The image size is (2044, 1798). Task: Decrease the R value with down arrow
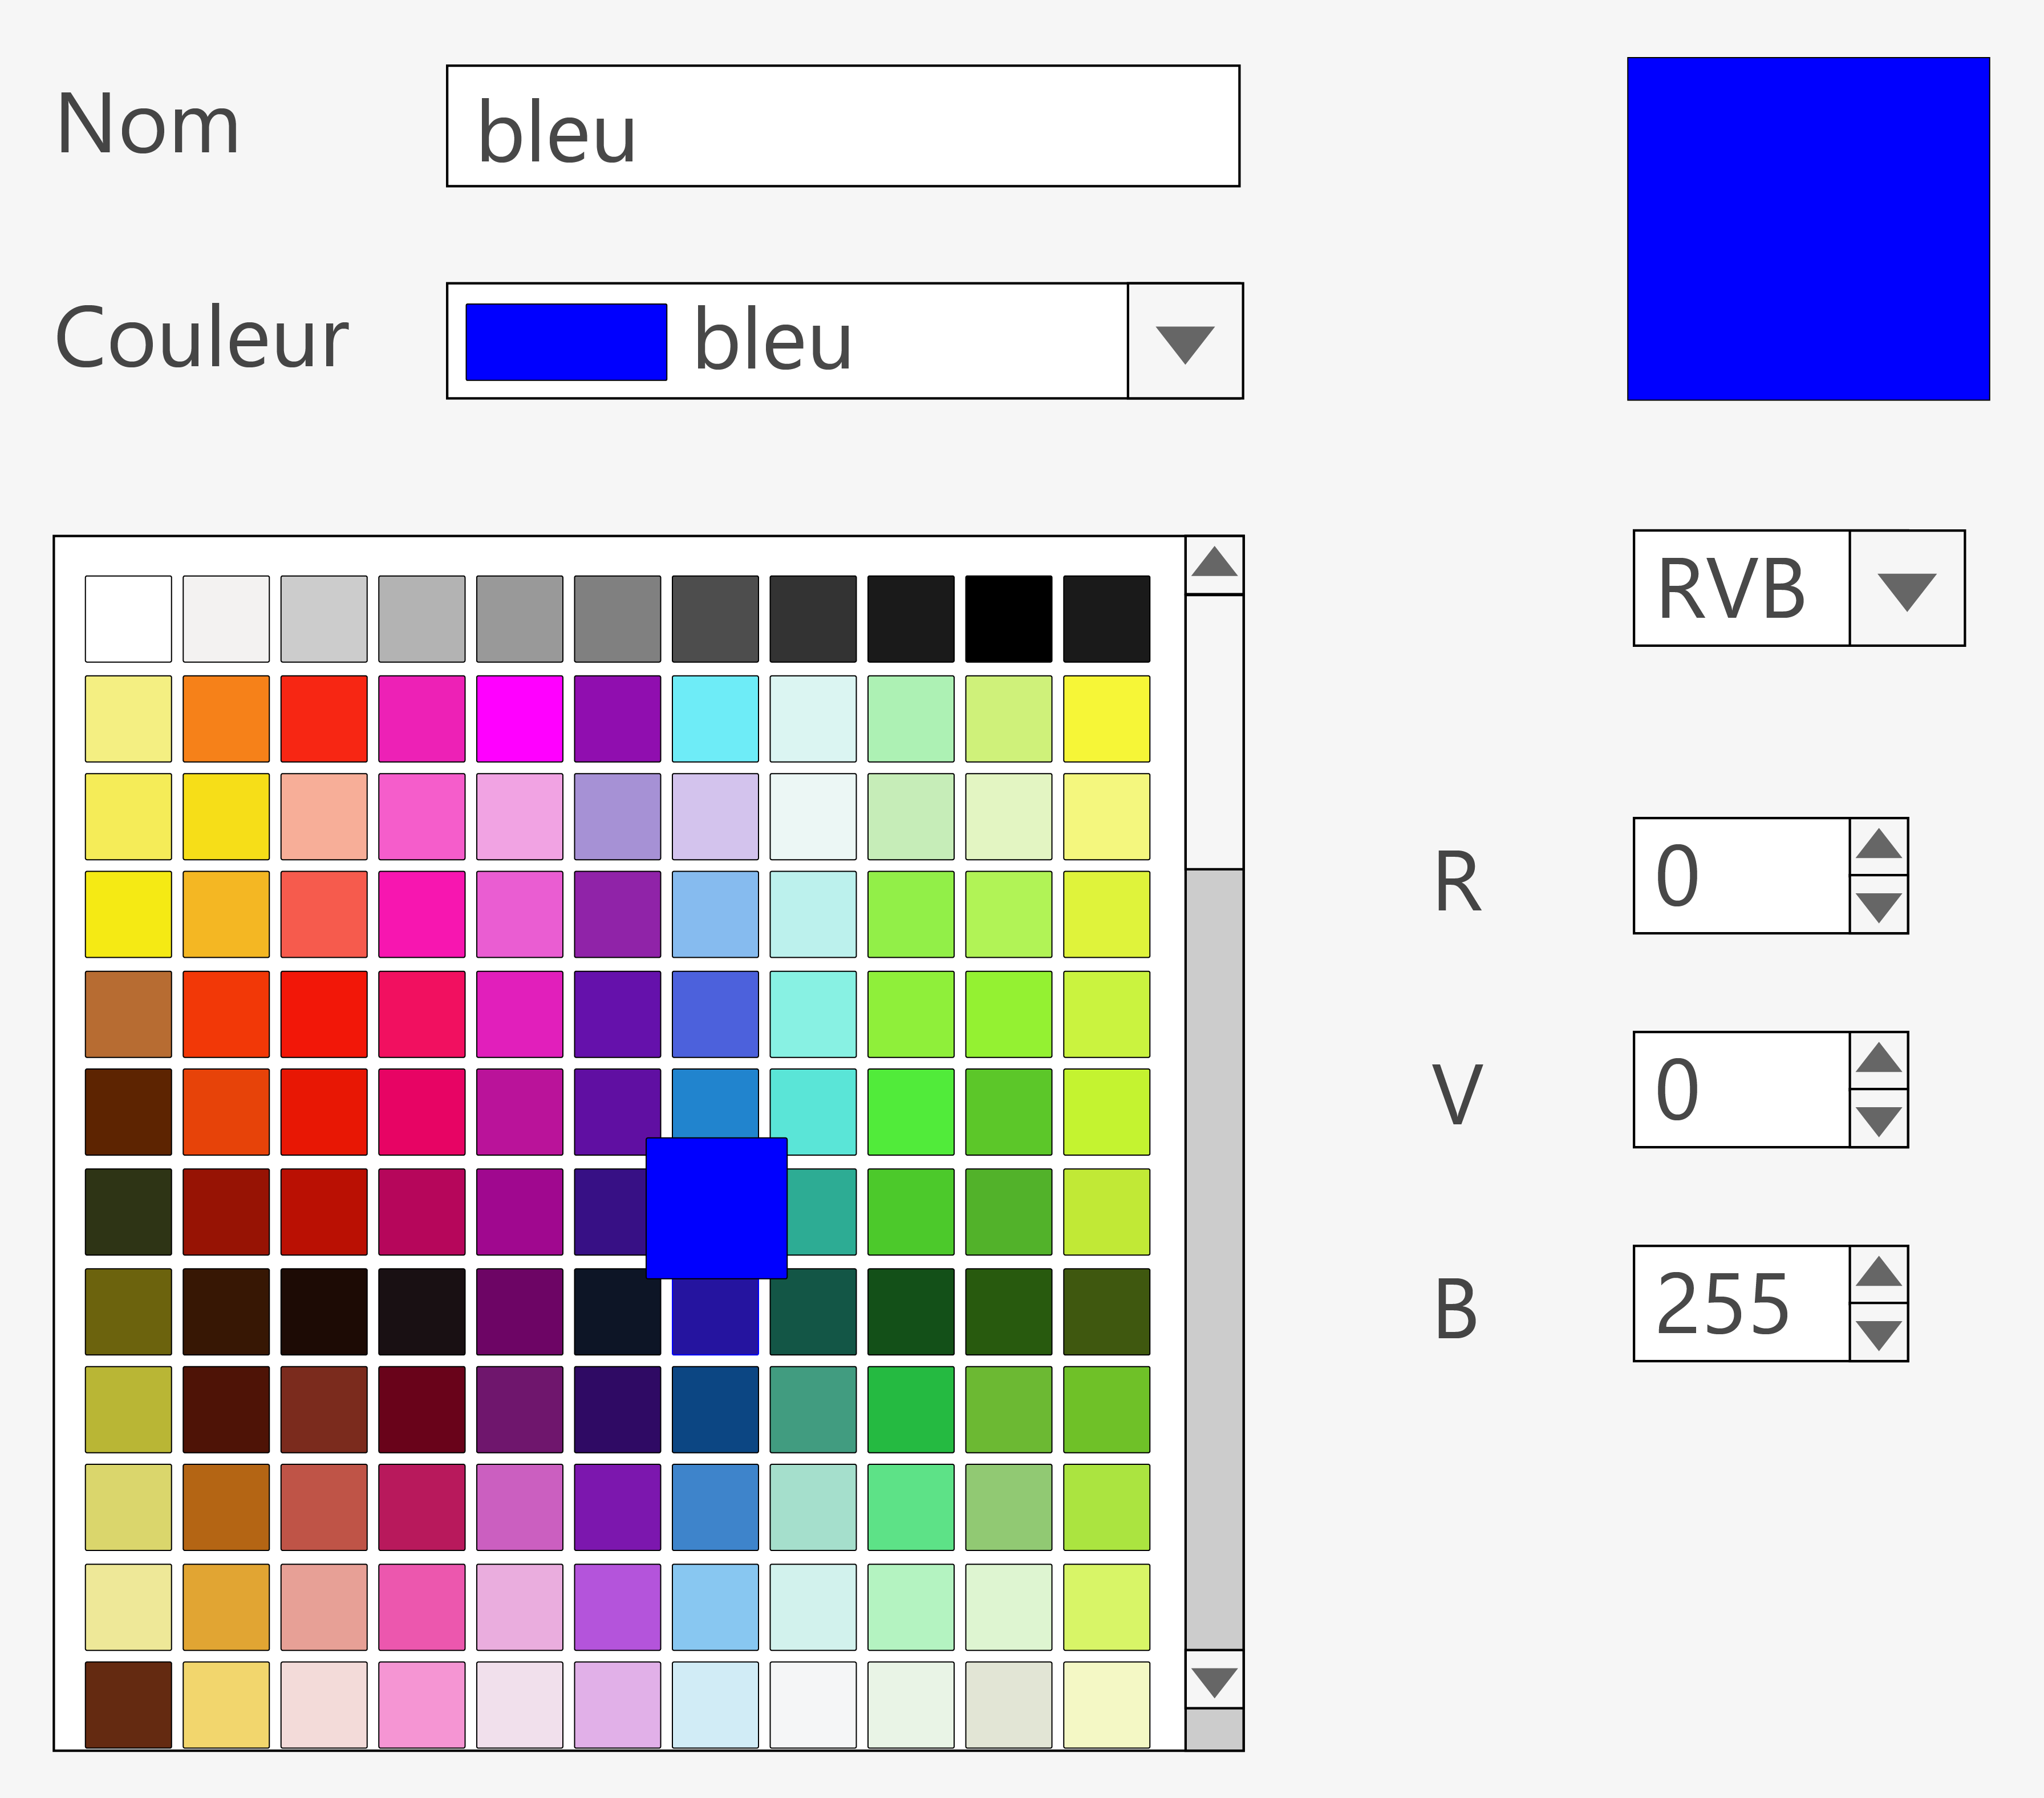tap(1878, 906)
